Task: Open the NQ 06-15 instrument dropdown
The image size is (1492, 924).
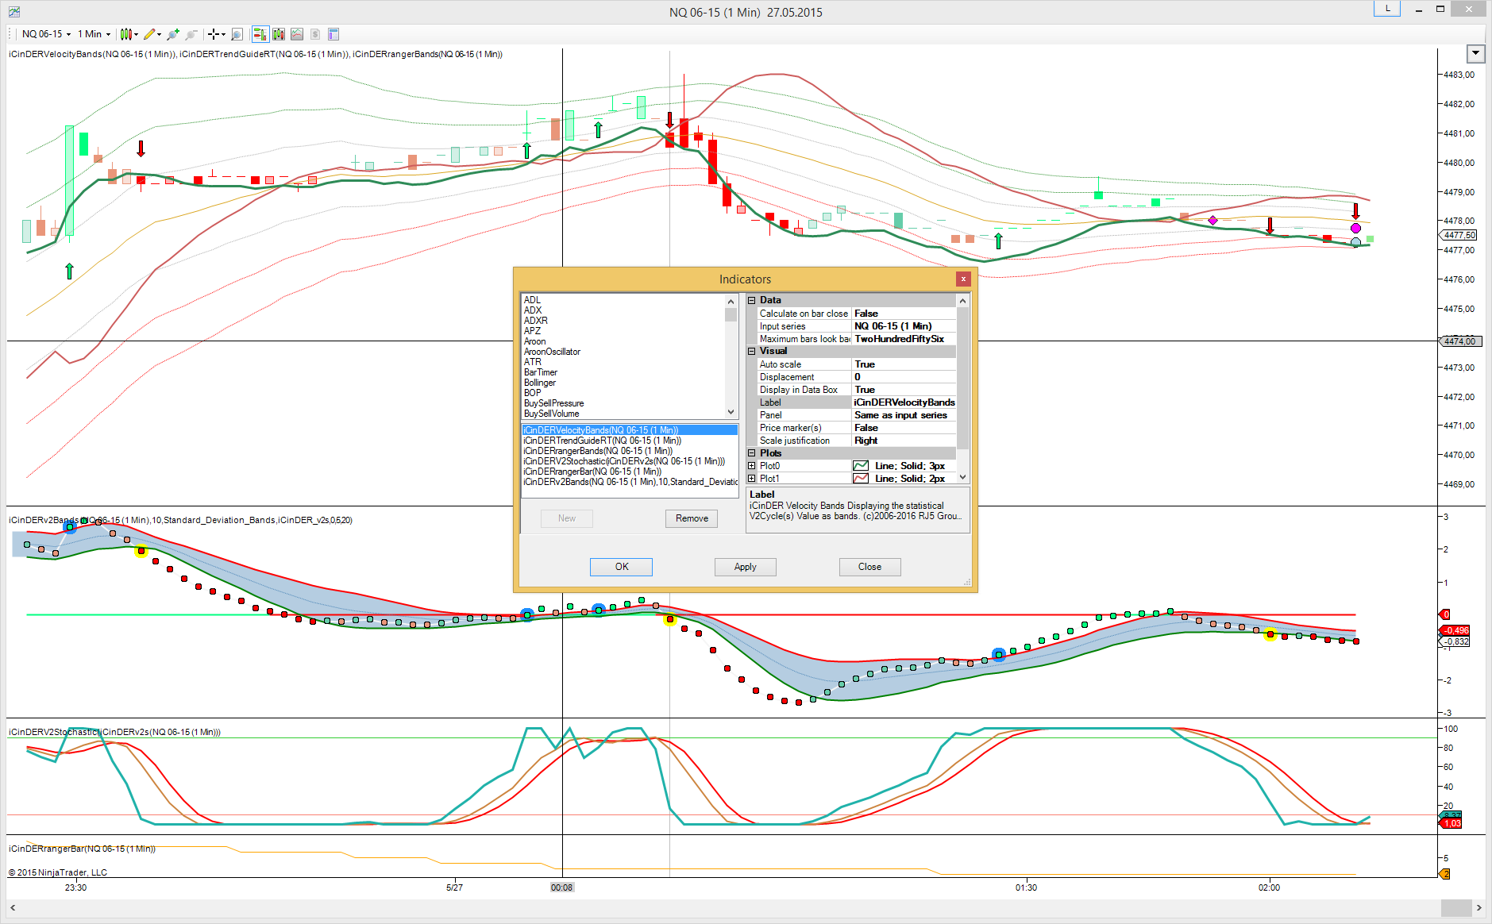Action: [x=46, y=34]
